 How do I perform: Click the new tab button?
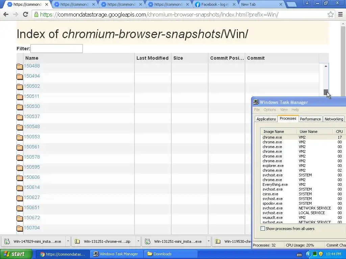tap(292, 4)
